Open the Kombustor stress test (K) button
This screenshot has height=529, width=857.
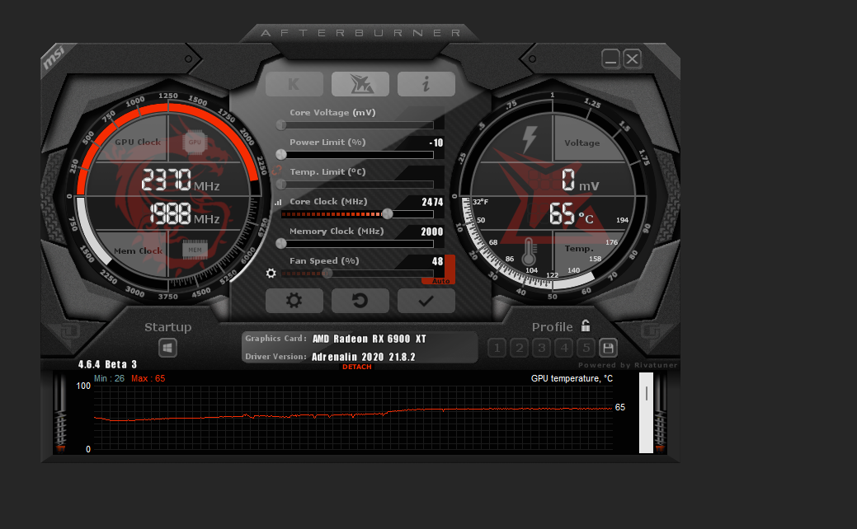click(x=294, y=84)
